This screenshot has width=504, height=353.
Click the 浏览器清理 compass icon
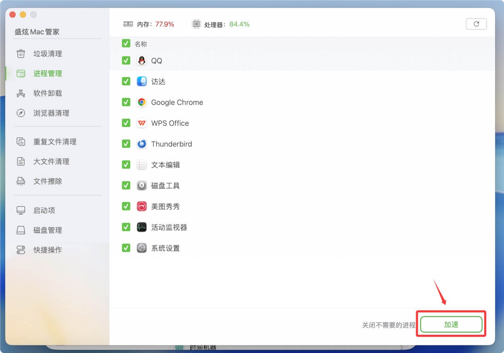[x=20, y=113]
